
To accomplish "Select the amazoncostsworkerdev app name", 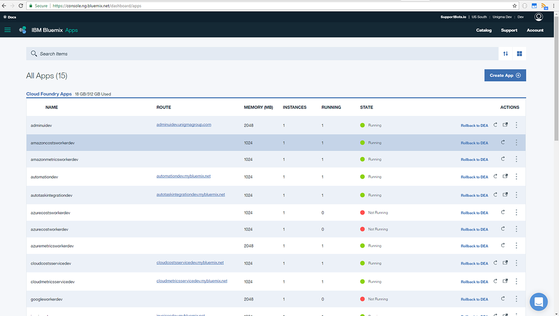I will tap(53, 143).
